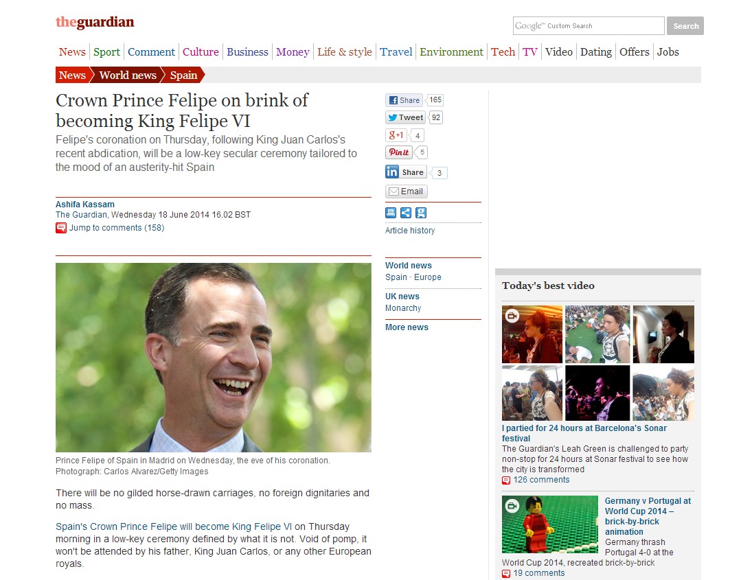
Task: Click the Pinterest Pin it button
Action: coord(399,152)
